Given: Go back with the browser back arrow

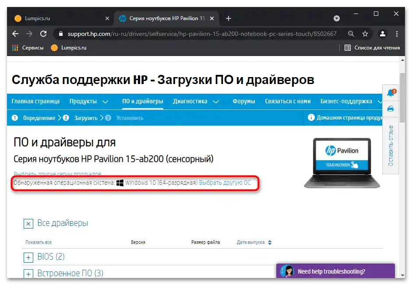Looking at the screenshot, I should [15, 34].
